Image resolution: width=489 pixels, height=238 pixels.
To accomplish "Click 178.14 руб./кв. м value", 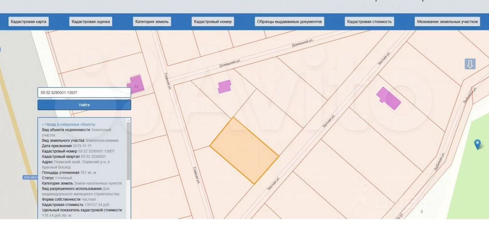I will coord(57,215).
